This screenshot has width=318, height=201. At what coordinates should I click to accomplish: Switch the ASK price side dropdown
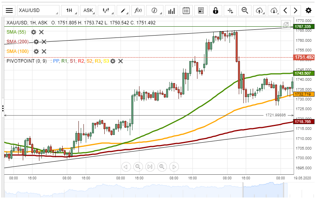coord(88,10)
